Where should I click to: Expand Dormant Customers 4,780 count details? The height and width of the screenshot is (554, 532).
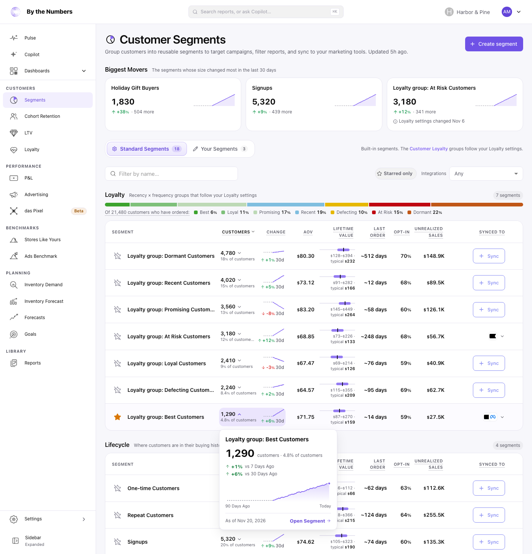(x=239, y=253)
